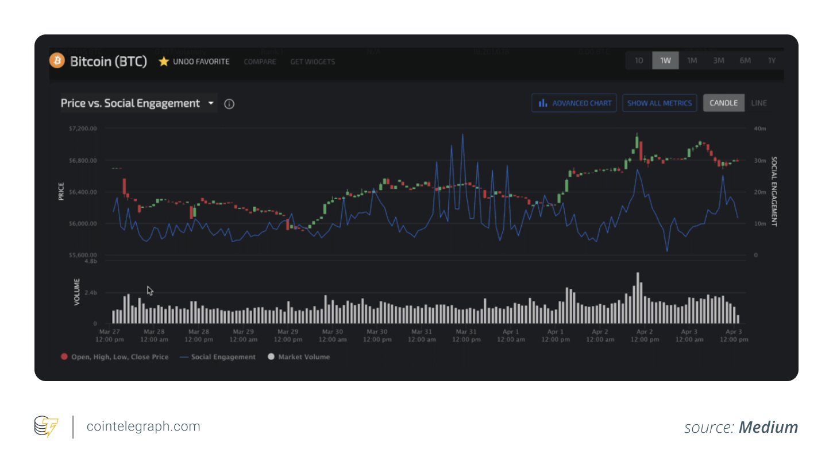Open the Price vs. Social Engagement dropdown
The height and width of the screenshot is (473, 833).
(x=210, y=103)
